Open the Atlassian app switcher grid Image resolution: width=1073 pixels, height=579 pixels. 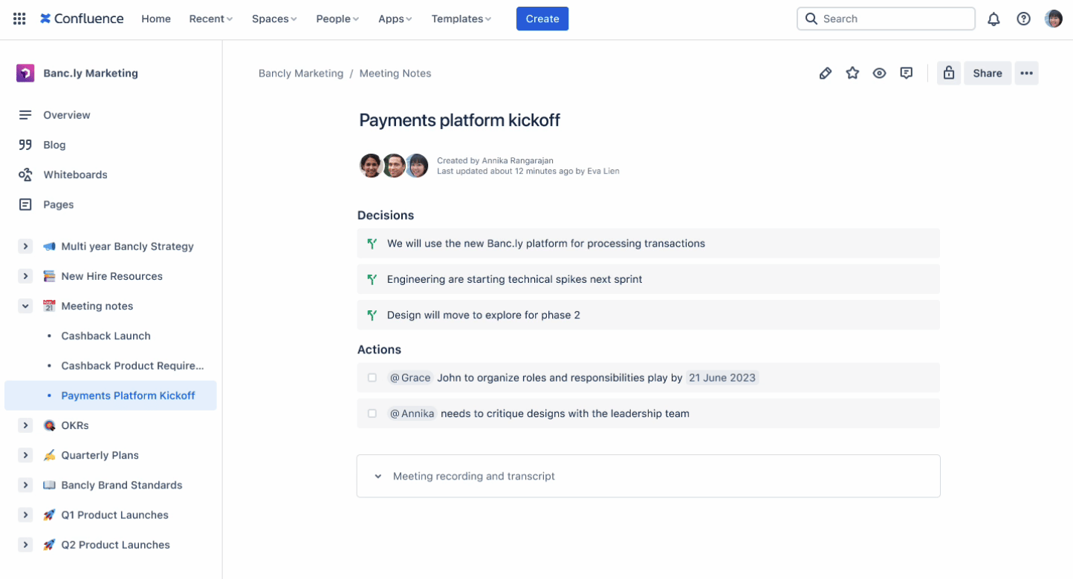19,19
